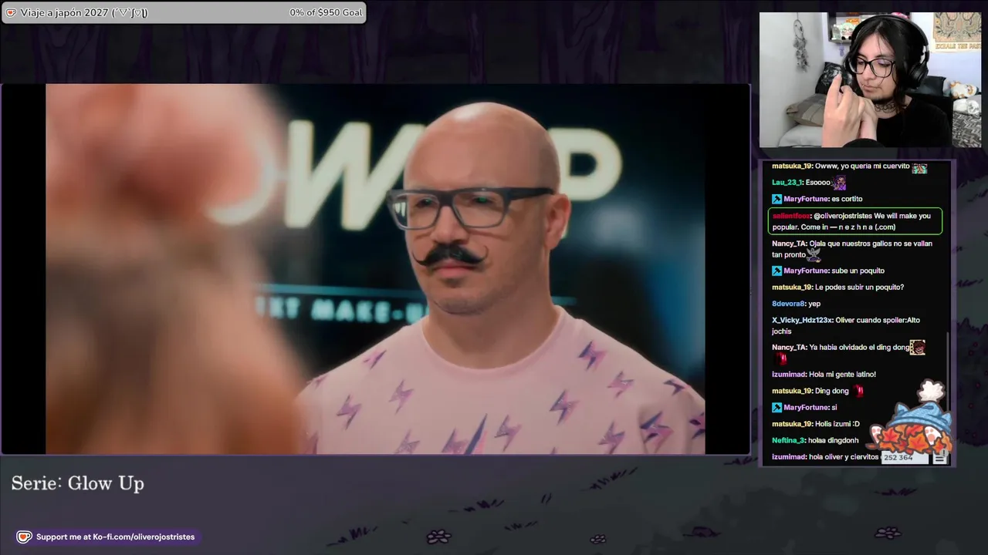Click the emote after matsuka_19's cuervito message
The image size is (988, 555).
tap(919, 166)
